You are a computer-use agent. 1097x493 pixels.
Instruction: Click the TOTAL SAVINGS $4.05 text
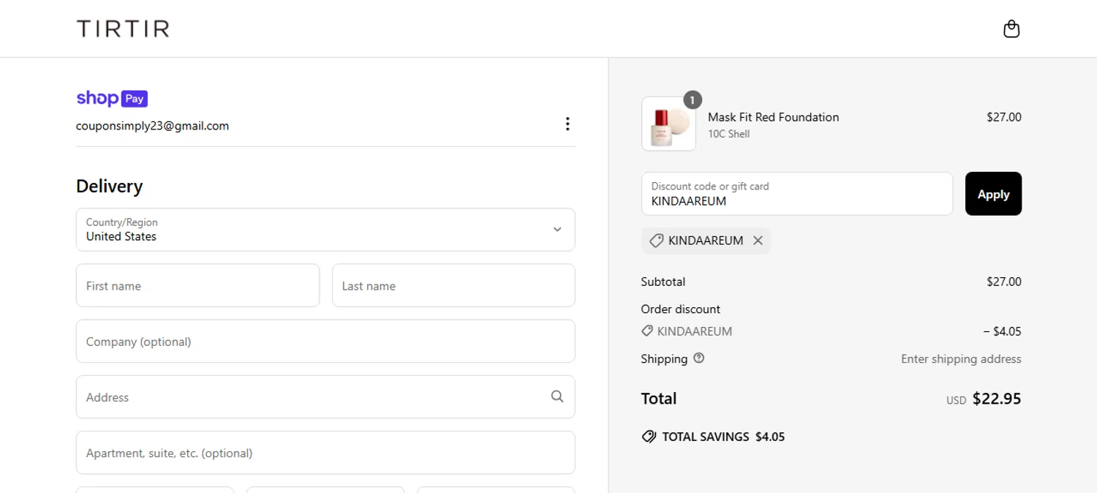pyautogui.click(x=723, y=437)
